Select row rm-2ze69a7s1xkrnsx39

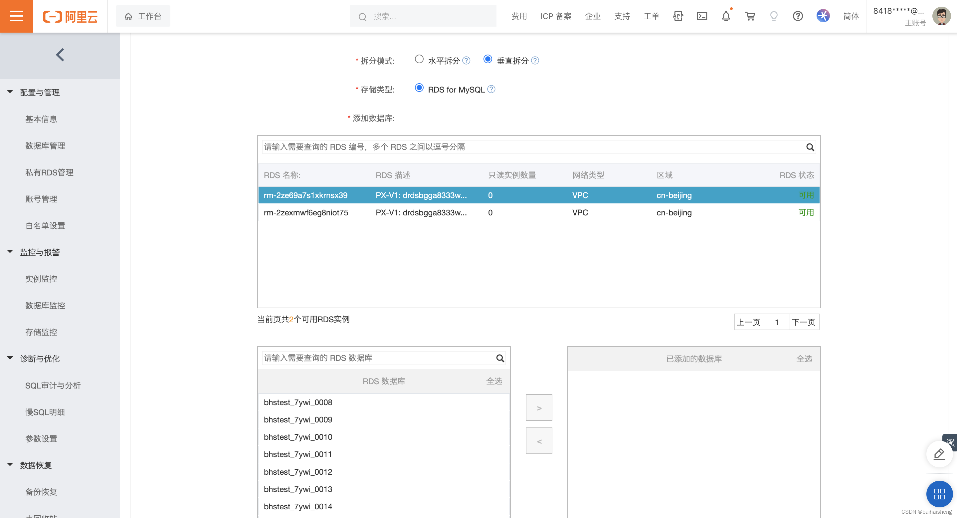(x=539, y=195)
